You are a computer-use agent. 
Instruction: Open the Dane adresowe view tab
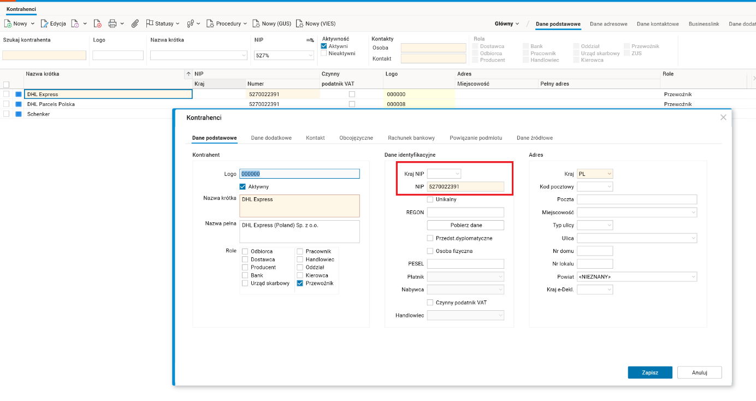click(x=609, y=24)
